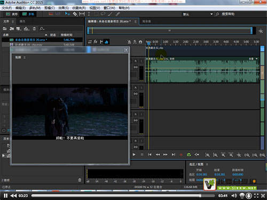267x200 pixels.
Task: Select the Move tool in the toolbar
Action: [x=67, y=14]
